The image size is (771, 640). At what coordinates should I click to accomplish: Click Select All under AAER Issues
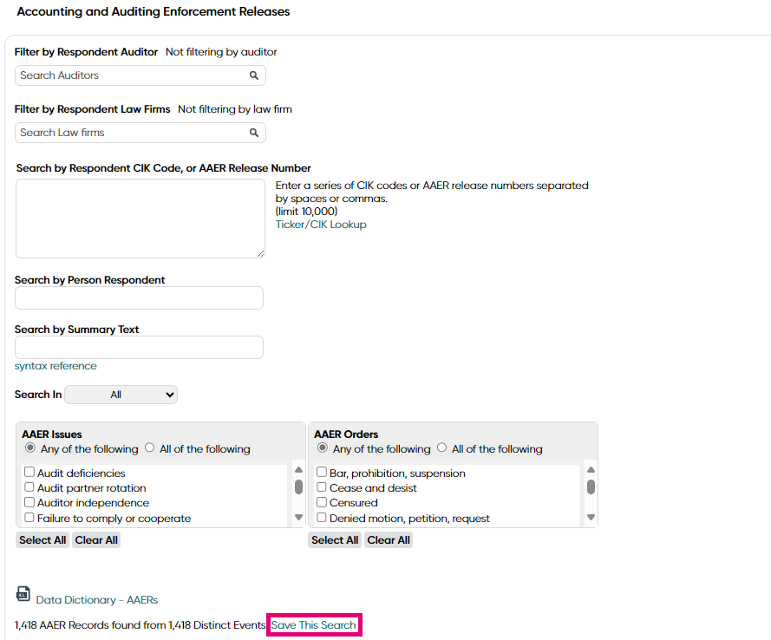click(42, 540)
